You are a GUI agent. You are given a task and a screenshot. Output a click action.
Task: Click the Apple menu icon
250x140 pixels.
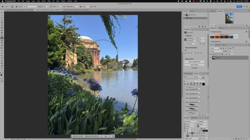[x=2, y=1]
